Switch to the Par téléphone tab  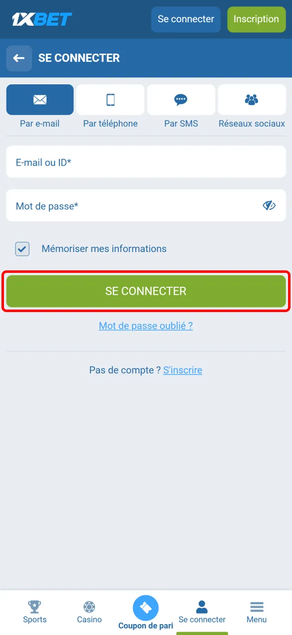[x=110, y=107]
